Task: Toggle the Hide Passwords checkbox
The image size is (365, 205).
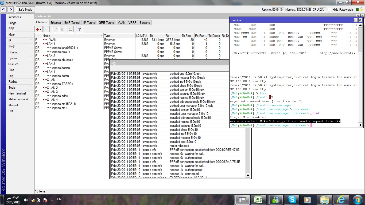Action: [329, 9]
